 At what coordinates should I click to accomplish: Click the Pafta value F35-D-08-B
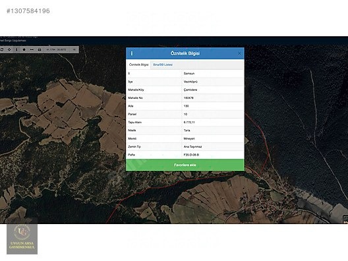[x=191, y=155]
